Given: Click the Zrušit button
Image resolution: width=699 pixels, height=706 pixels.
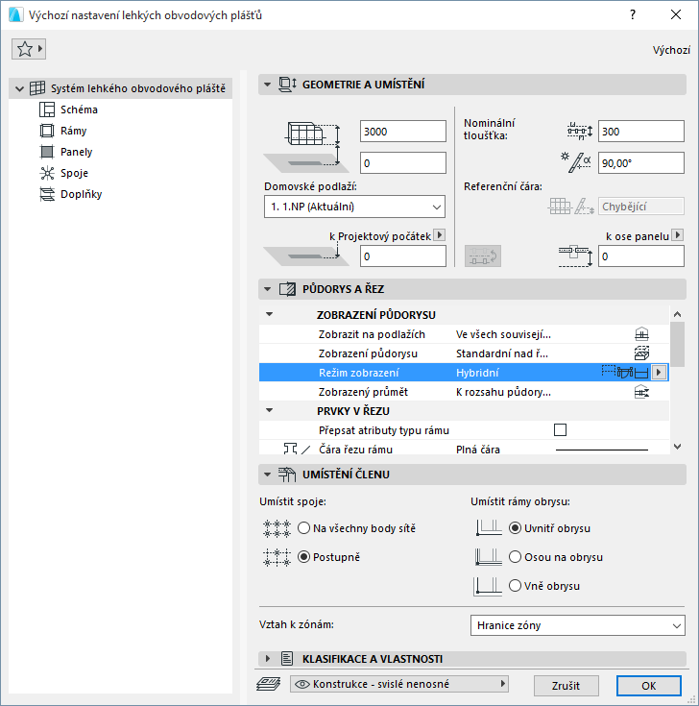Looking at the screenshot, I should [566, 685].
